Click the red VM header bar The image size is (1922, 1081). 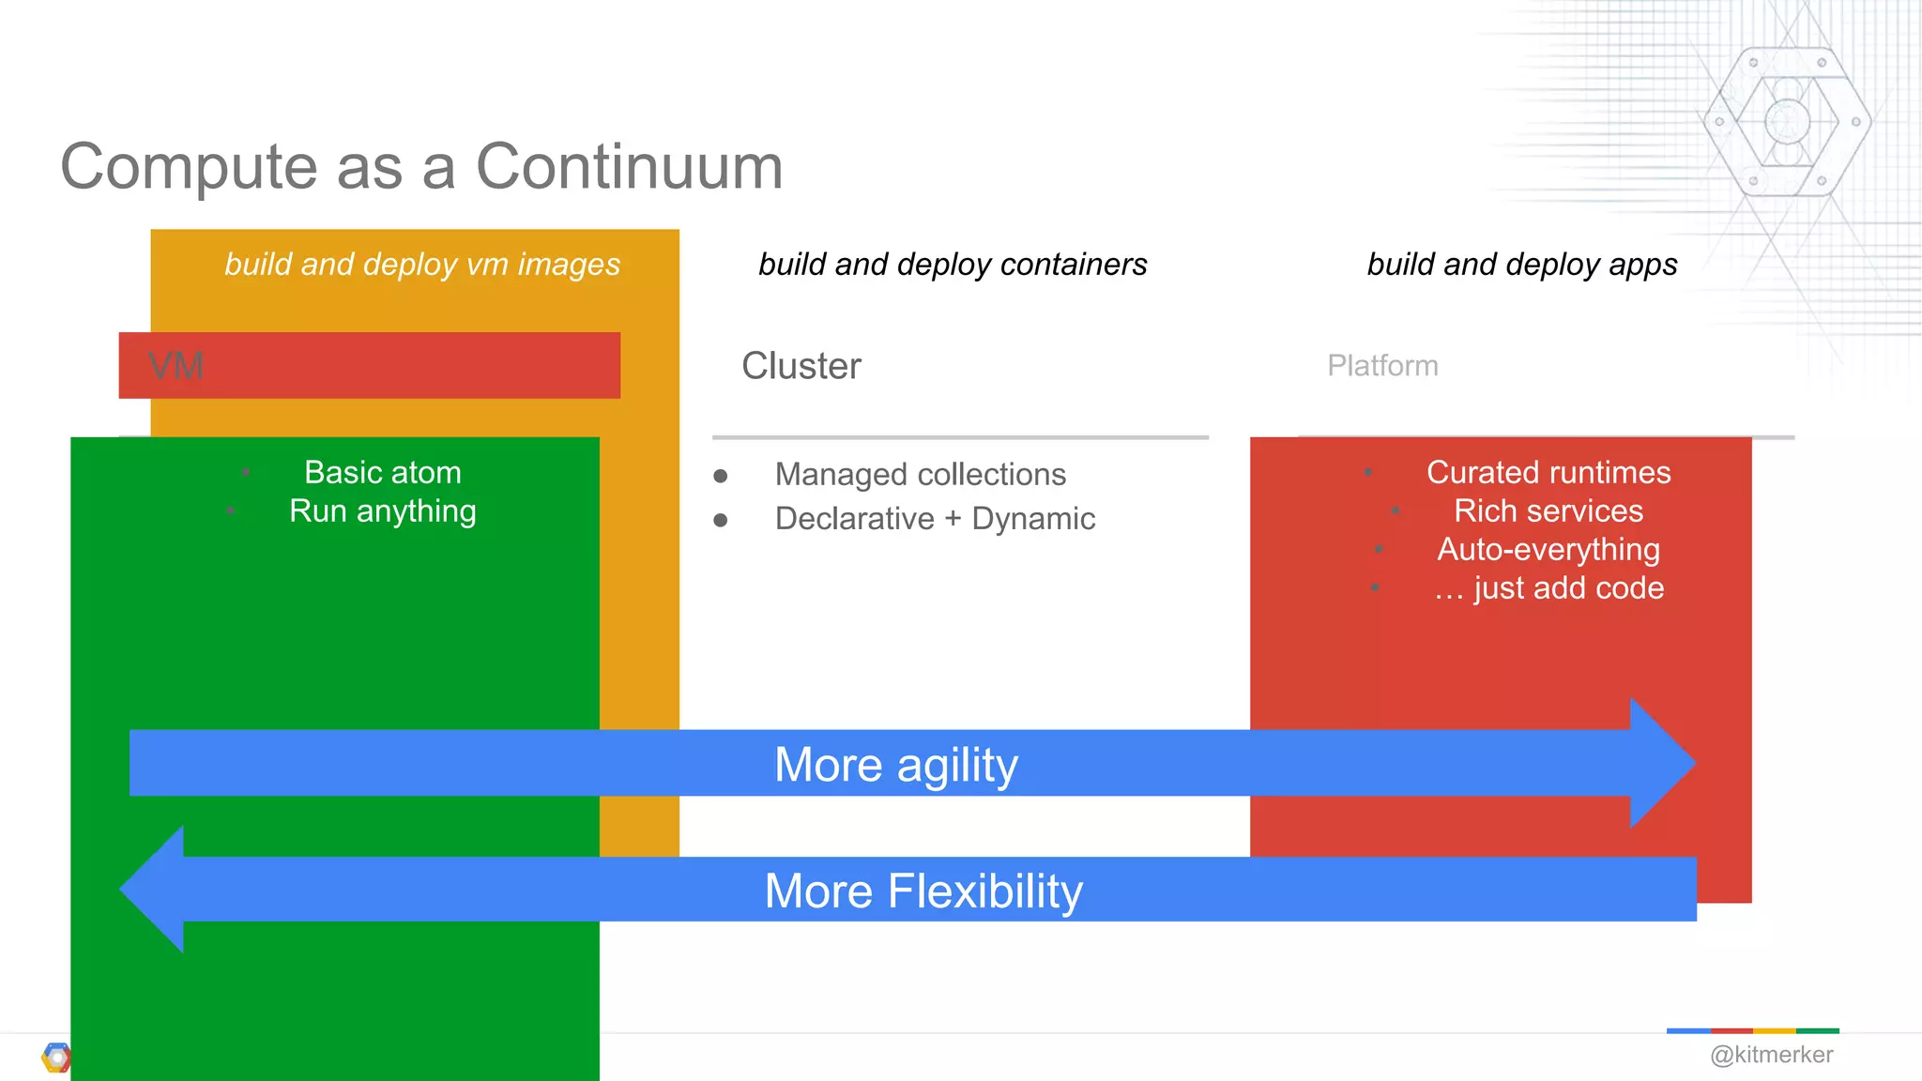(369, 365)
